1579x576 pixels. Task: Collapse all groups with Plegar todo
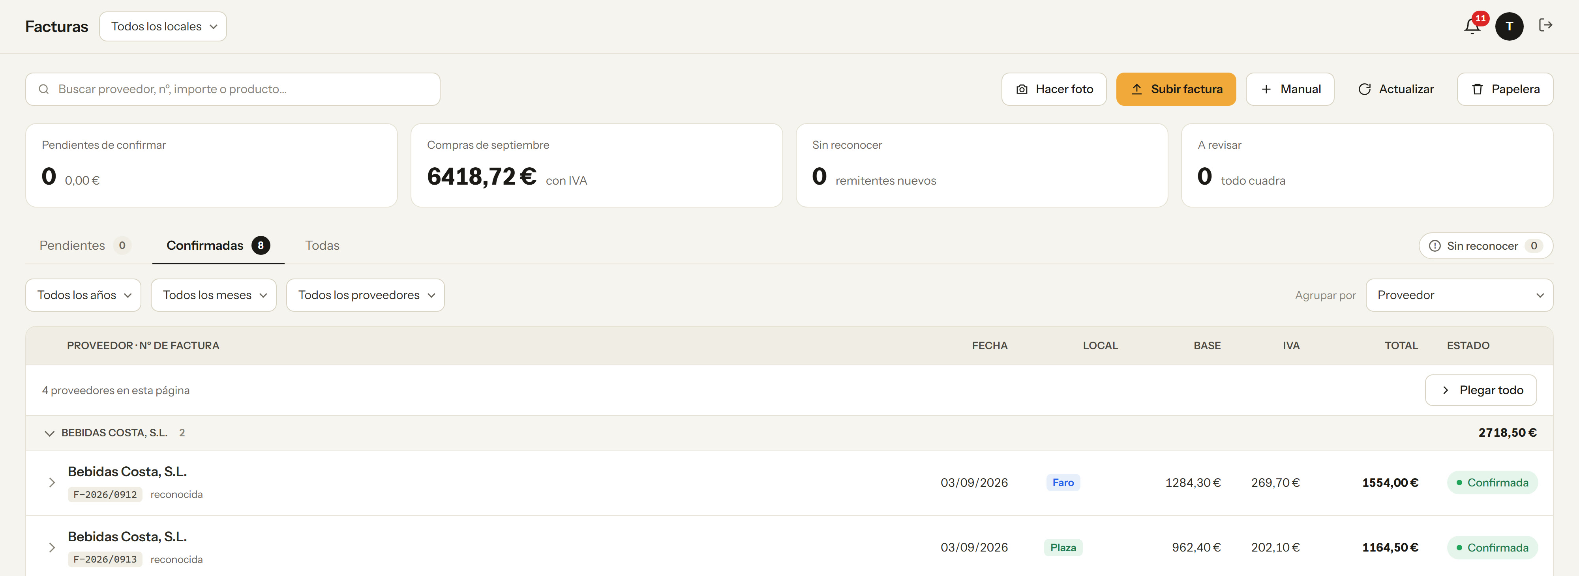(x=1481, y=390)
